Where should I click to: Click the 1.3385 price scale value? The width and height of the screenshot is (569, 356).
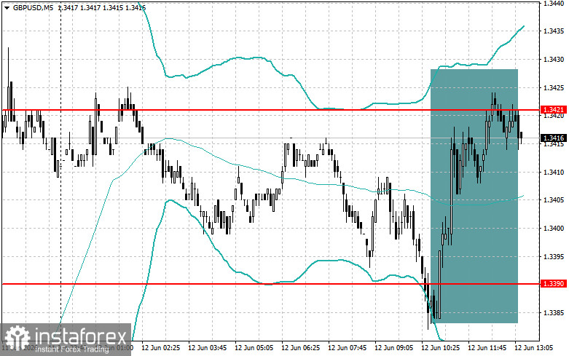pyautogui.click(x=554, y=313)
